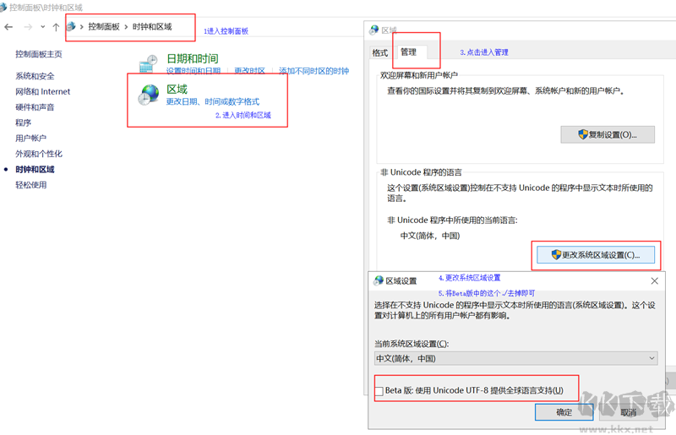The width and height of the screenshot is (676, 435).
Task: Open 外观和个性化 category in sidebar
Action: pyautogui.click(x=39, y=154)
